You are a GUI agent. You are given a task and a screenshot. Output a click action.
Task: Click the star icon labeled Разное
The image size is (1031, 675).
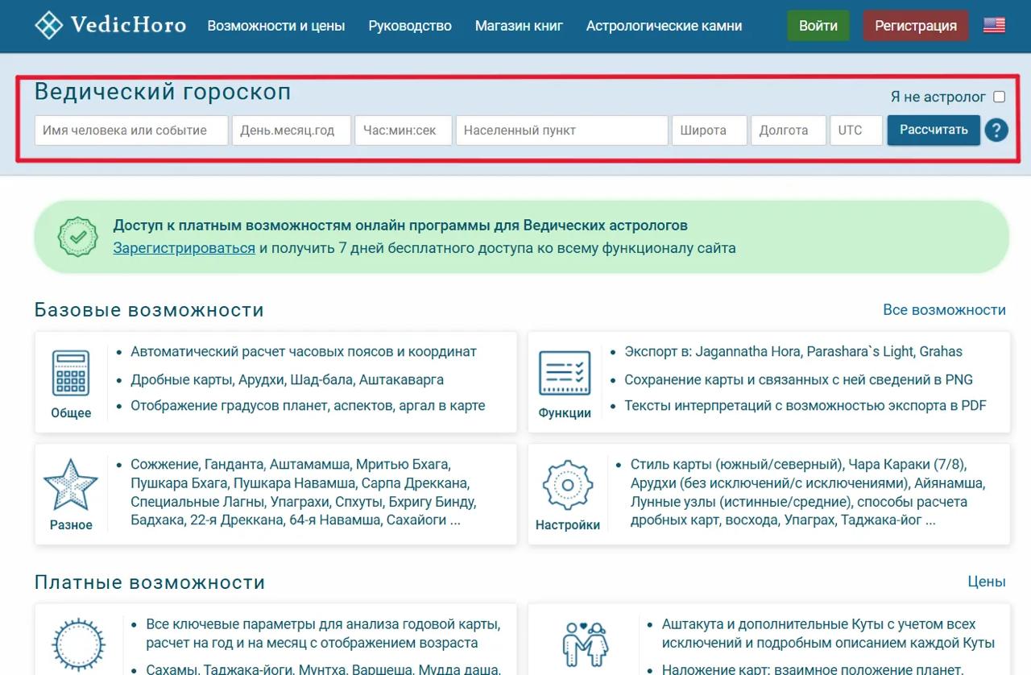tap(71, 485)
